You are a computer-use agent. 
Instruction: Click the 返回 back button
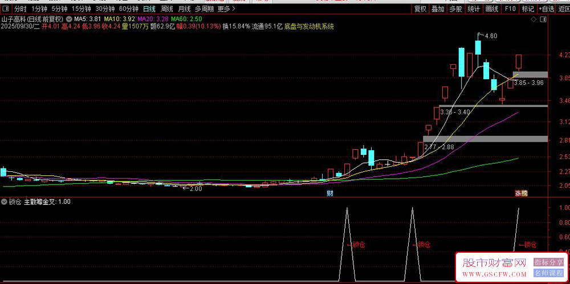click(x=564, y=9)
